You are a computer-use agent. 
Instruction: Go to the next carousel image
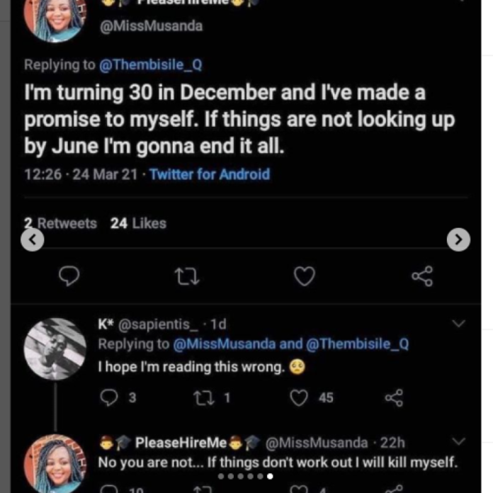pyautogui.click(x=458, y=240)
